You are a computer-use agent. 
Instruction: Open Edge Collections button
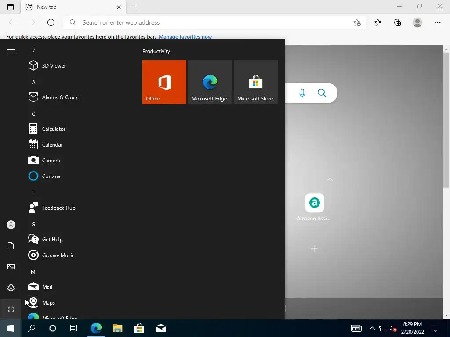(x=397, y=22)
